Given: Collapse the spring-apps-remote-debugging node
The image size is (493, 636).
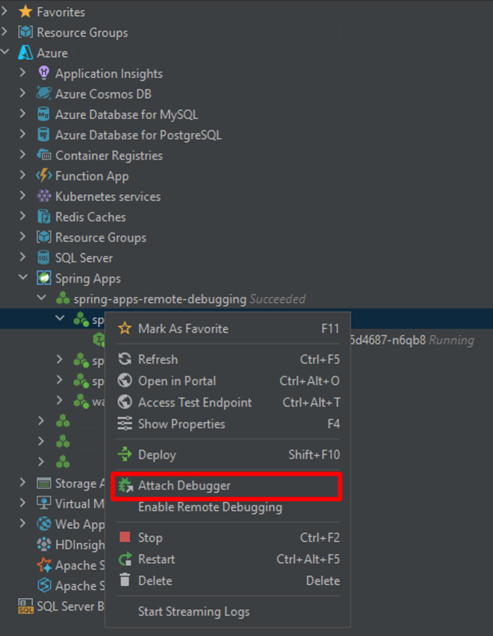Looking at the screenshot, I should 42,298.
